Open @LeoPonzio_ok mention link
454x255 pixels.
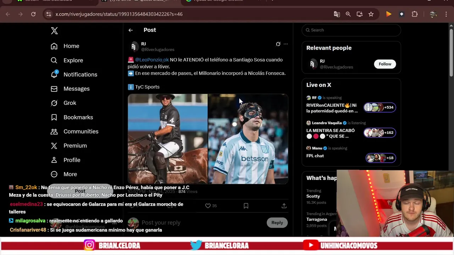pos(152,60)
